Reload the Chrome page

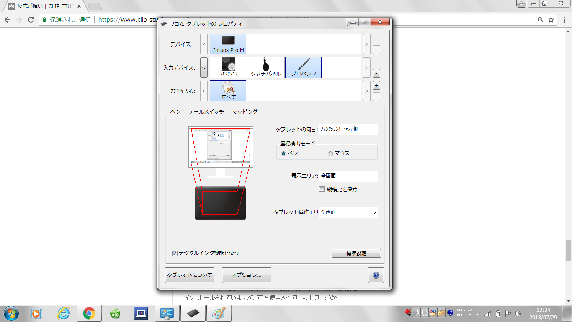point(31,20)
